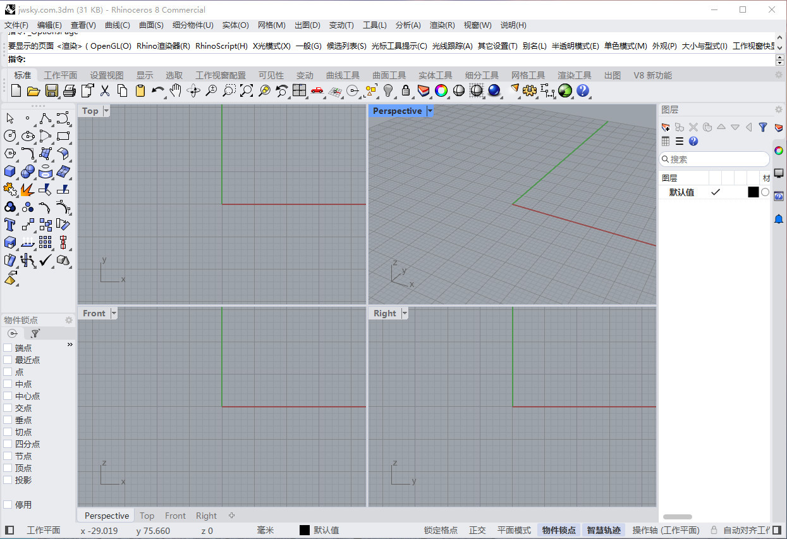This screenshot has width=787, height=539.
Task: Select the Circle drawing tool
Action: [9, 135]
